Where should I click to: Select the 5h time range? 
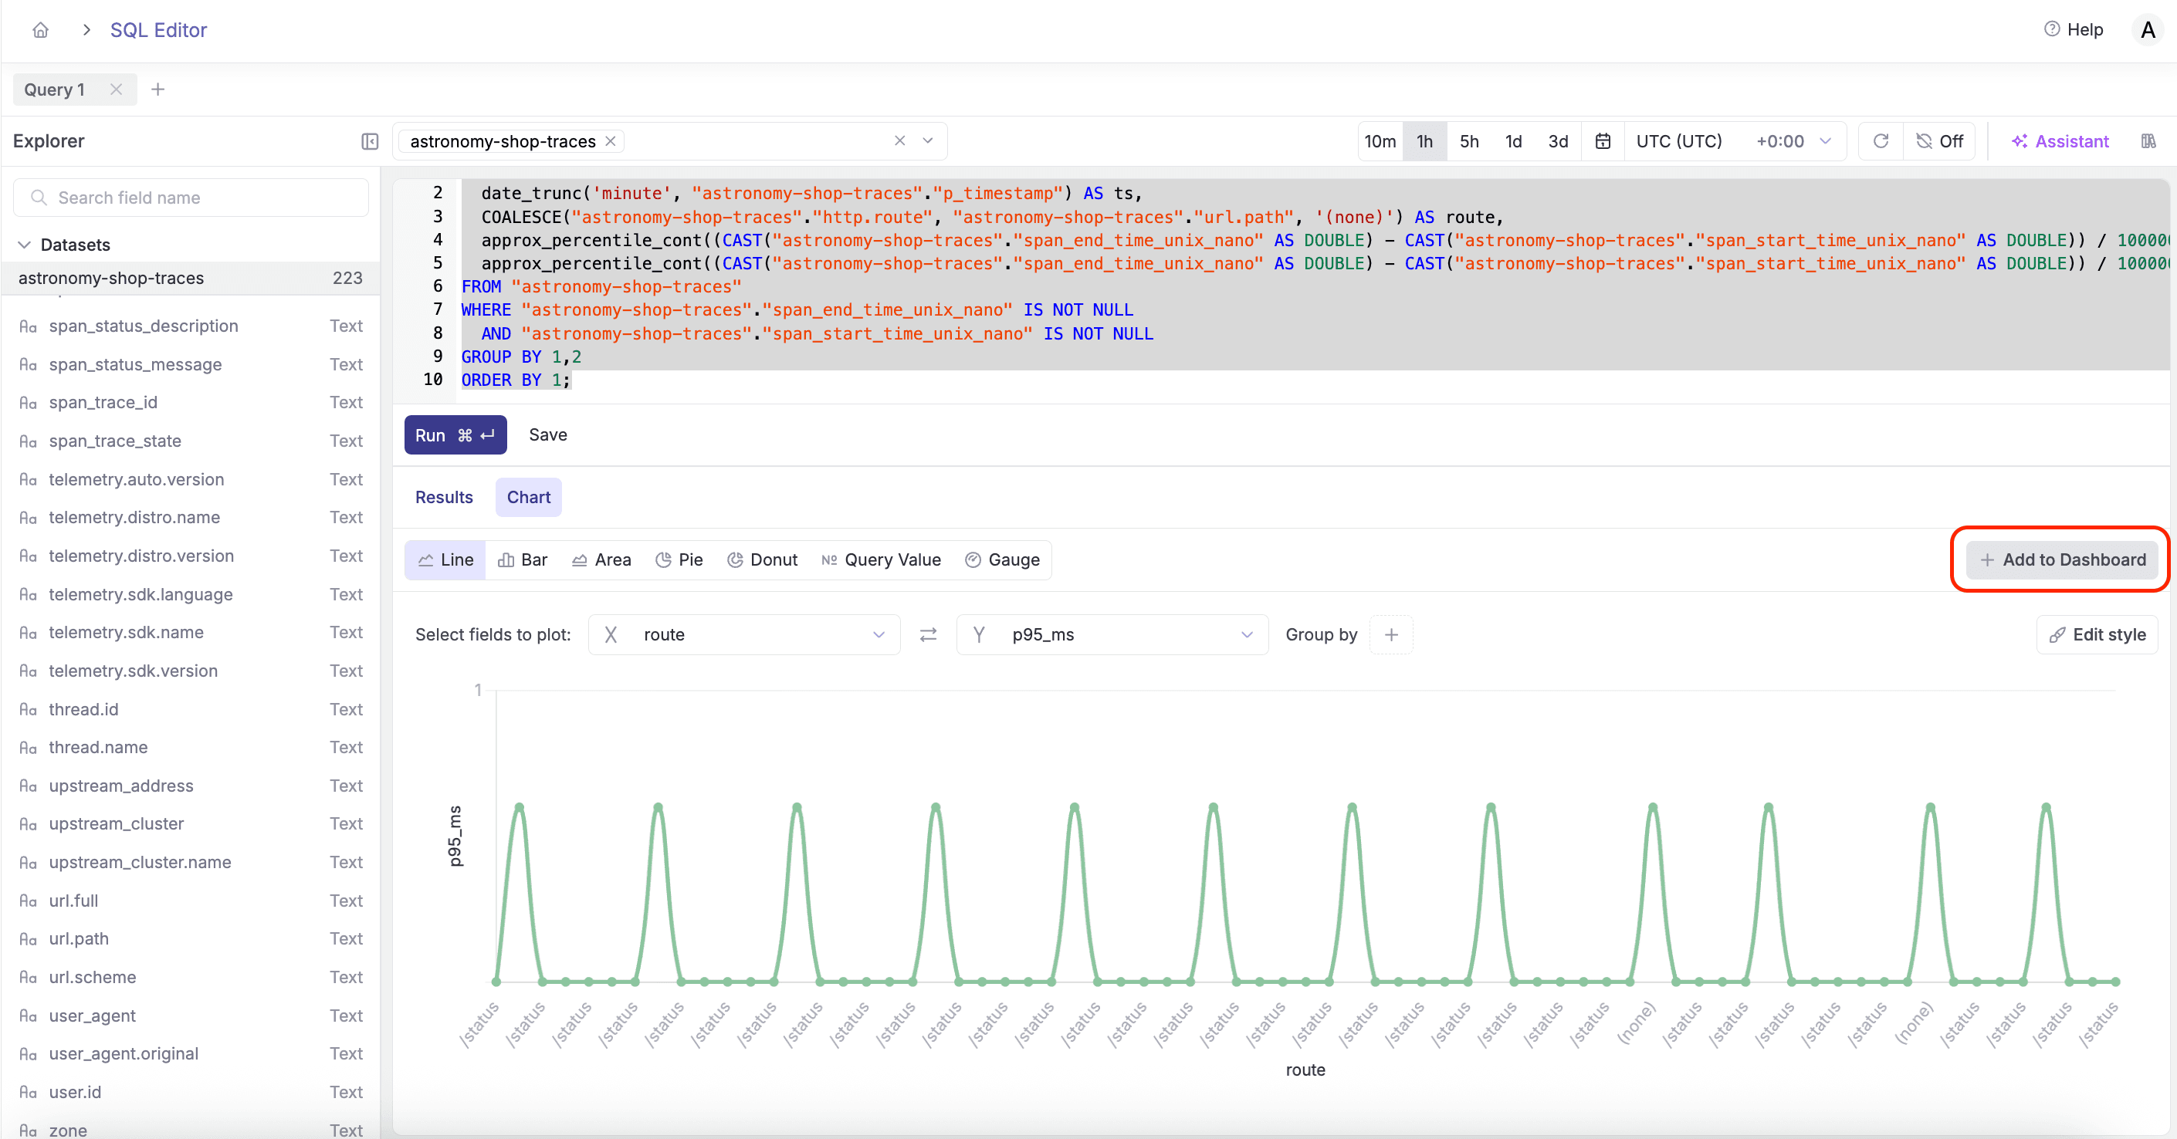[1469, 141]
